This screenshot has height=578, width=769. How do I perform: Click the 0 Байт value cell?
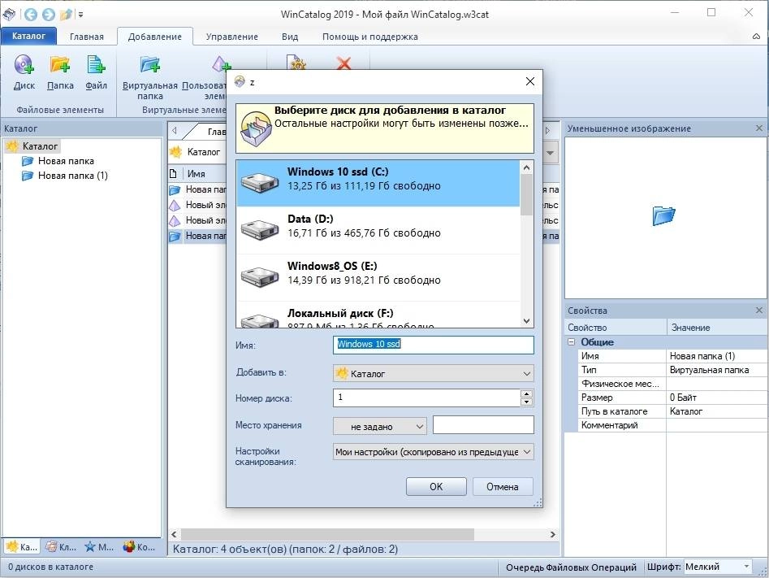click(716, 398)
